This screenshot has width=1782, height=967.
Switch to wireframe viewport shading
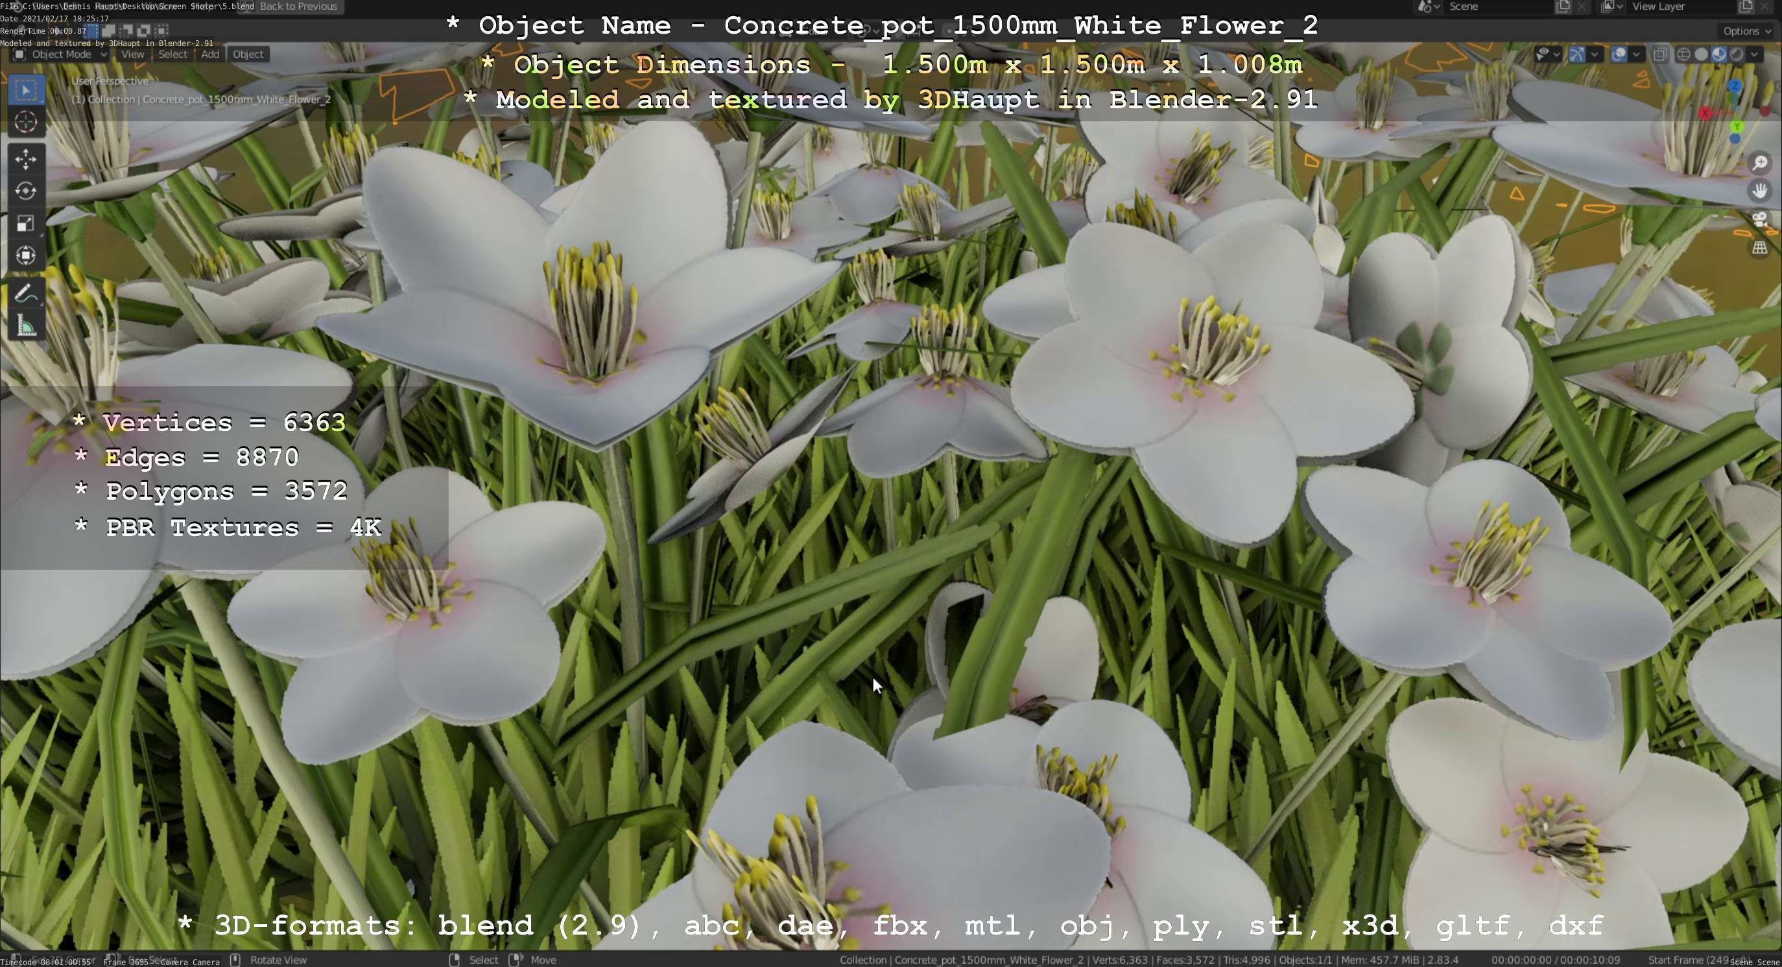[1684, 54]
